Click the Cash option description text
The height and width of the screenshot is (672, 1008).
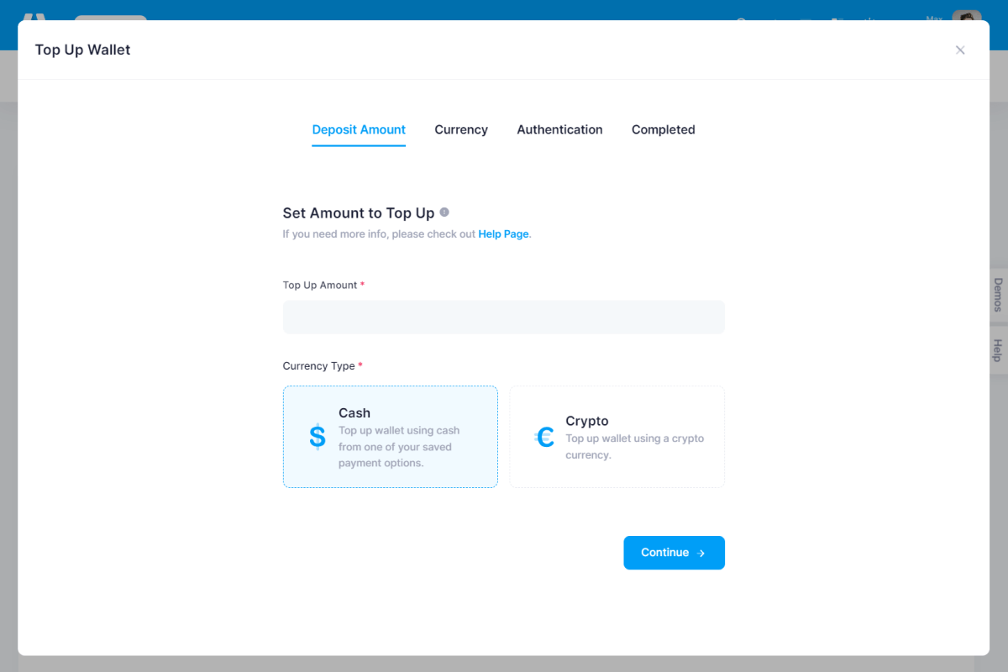pos(399,447)
